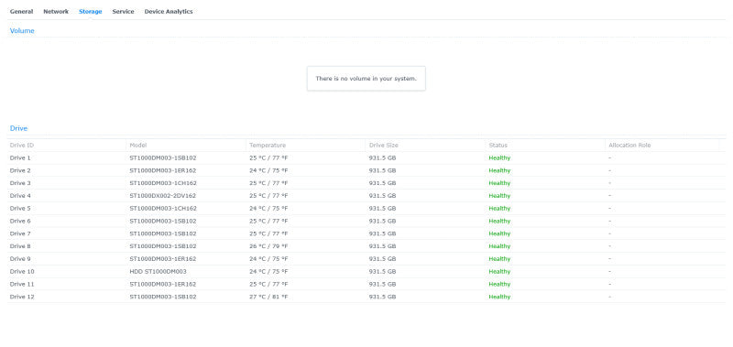Screen dimensions: 733x347
Task: Click the 'There is no volume' message
Action: 366,79
